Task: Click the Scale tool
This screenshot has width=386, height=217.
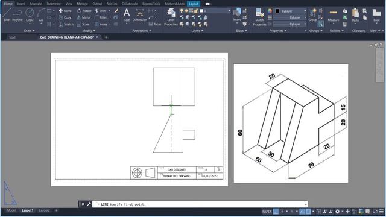Action: [83, 24]
